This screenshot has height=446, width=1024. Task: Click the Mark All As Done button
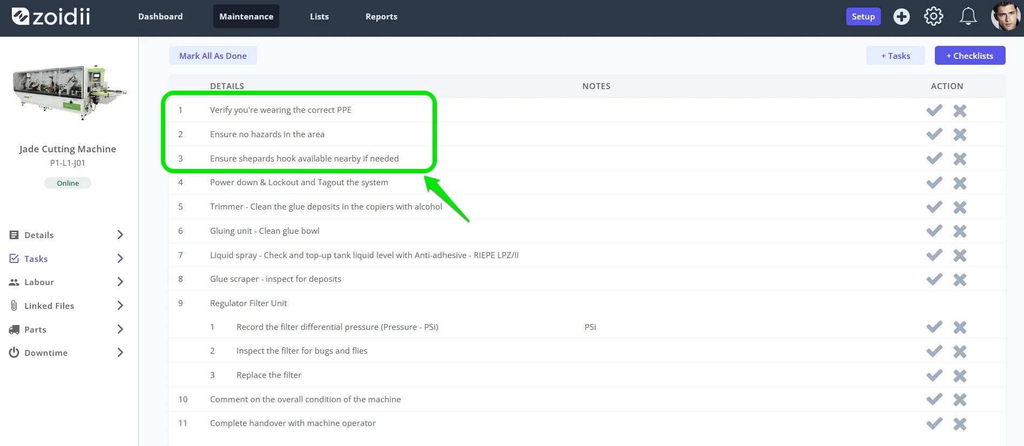pyautogui.click(x=213, y=56)
